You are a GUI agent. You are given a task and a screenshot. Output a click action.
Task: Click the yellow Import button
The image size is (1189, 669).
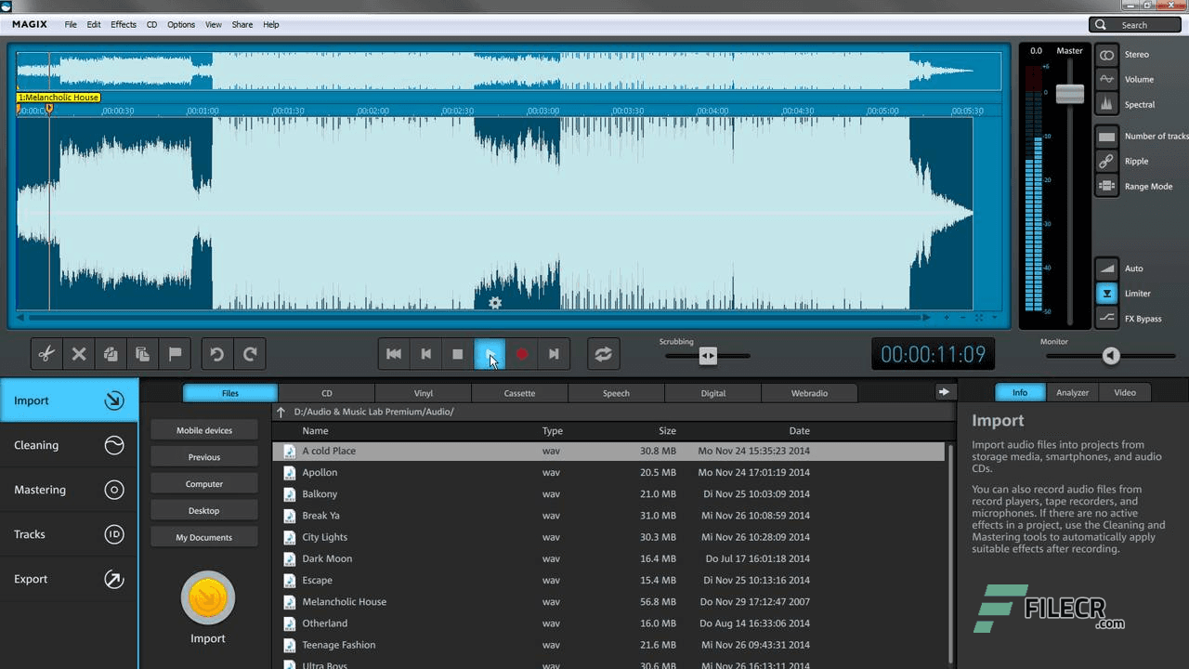click(x=207, y=597)
